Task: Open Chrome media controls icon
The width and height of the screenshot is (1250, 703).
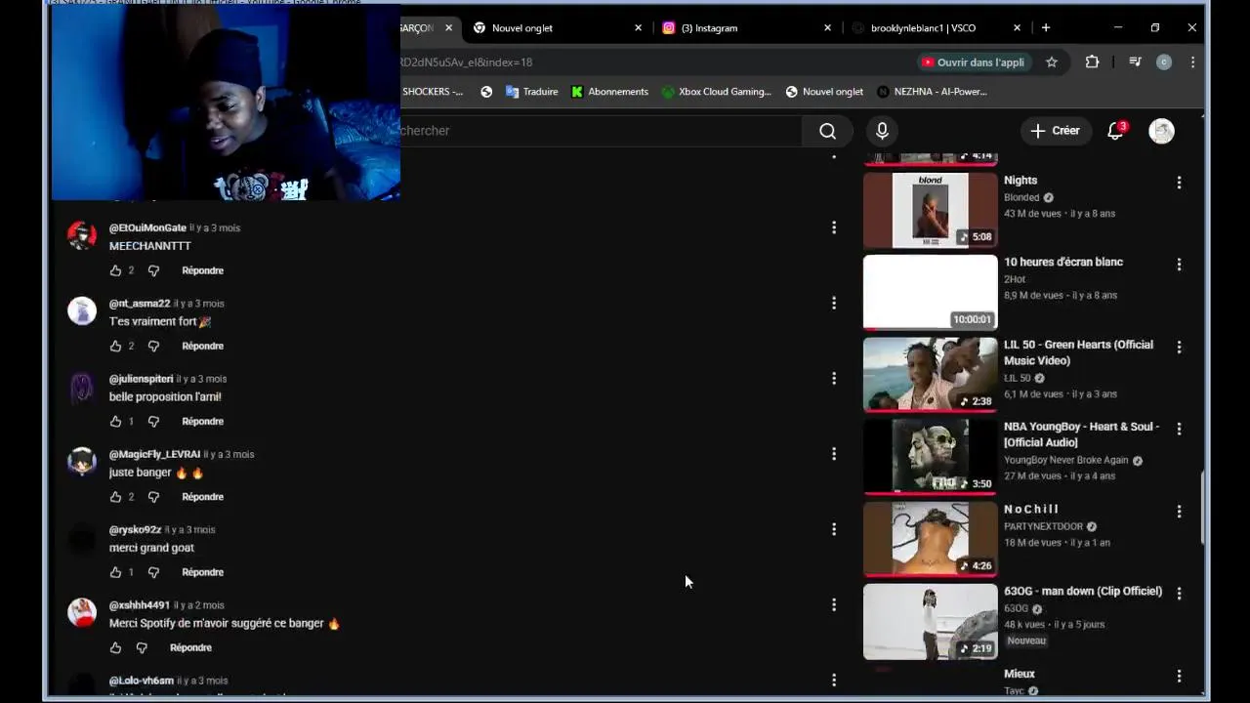Action: 1135,62
